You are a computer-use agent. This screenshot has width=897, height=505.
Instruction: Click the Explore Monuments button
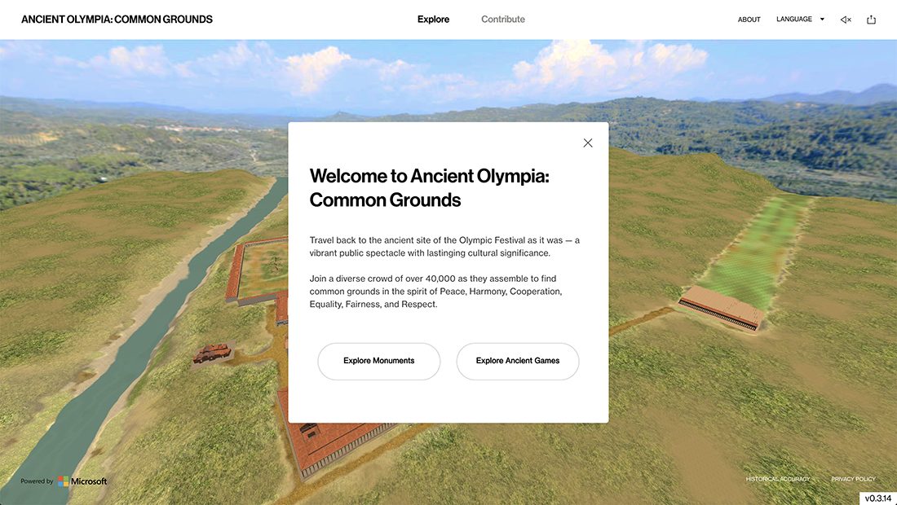click(378, 361)
